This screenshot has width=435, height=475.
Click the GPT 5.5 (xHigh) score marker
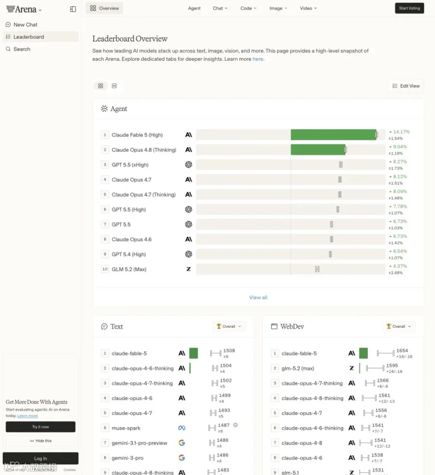[341, 165]
